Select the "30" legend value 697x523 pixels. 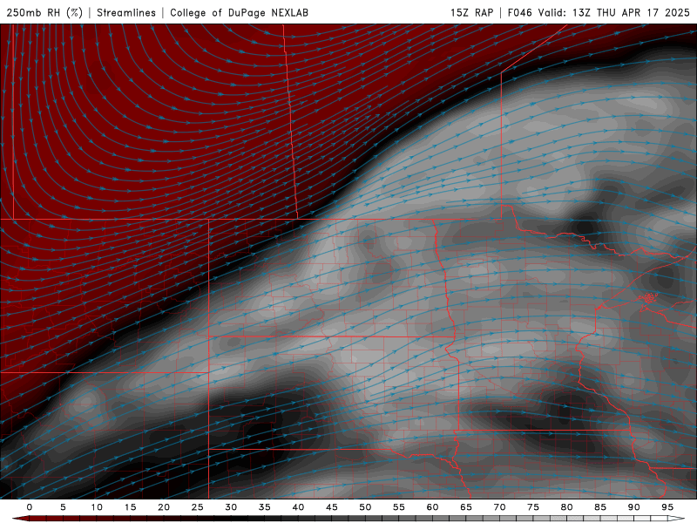(x=231, y=507)
